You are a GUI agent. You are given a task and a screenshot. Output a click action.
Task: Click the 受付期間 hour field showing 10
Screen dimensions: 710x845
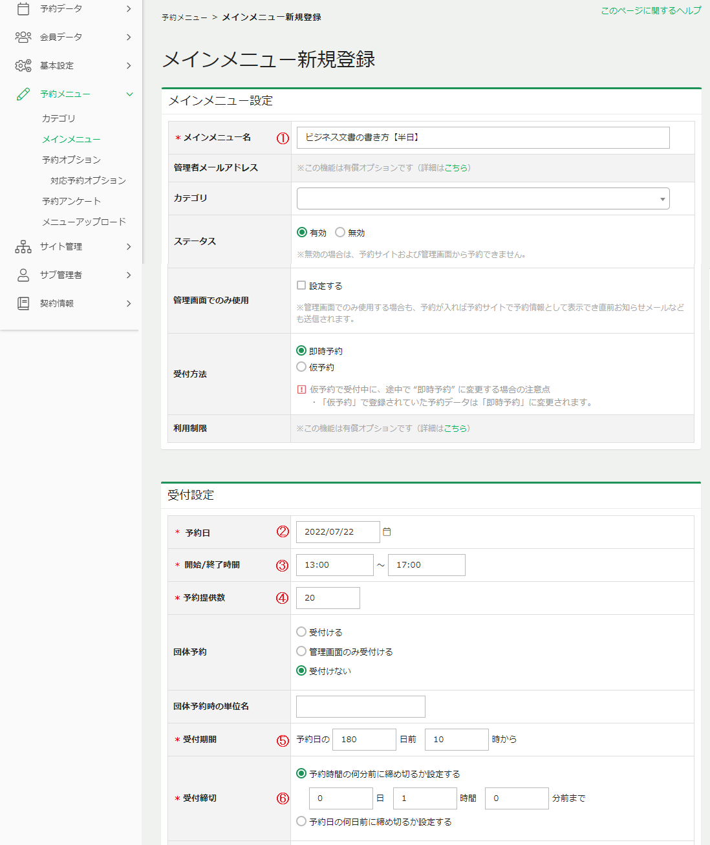coord(457,739)
